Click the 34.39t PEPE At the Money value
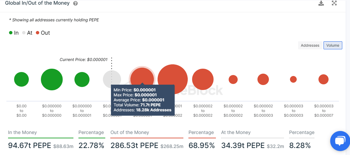Screen dimensions: 350x155 [242, 146]
